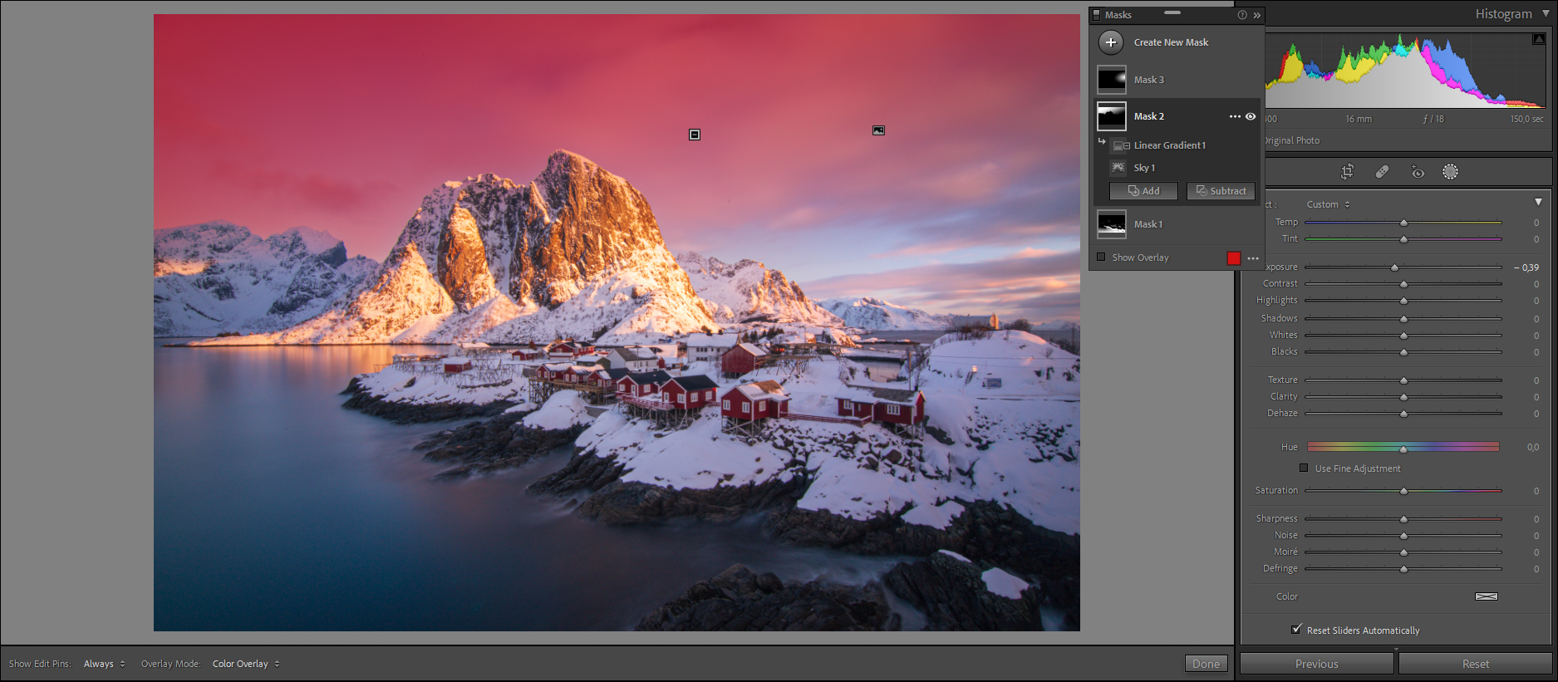This screenshot has height=682, width=1558.
Task: Open the Color swatch picker box
Action: click(x=1487, y=596)
